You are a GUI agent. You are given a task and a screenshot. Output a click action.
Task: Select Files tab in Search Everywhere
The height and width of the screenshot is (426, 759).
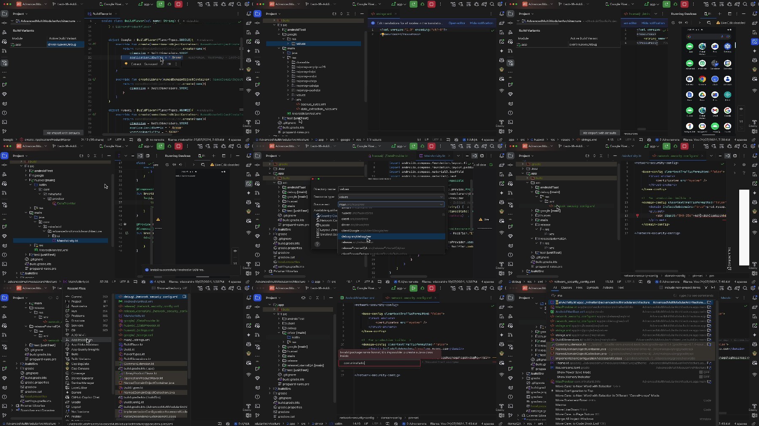pos(579,288)
